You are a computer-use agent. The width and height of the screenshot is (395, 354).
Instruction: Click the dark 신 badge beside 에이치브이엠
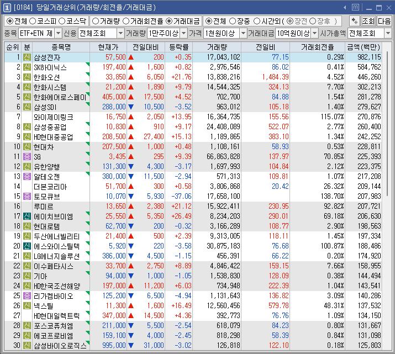click(27, 216)
